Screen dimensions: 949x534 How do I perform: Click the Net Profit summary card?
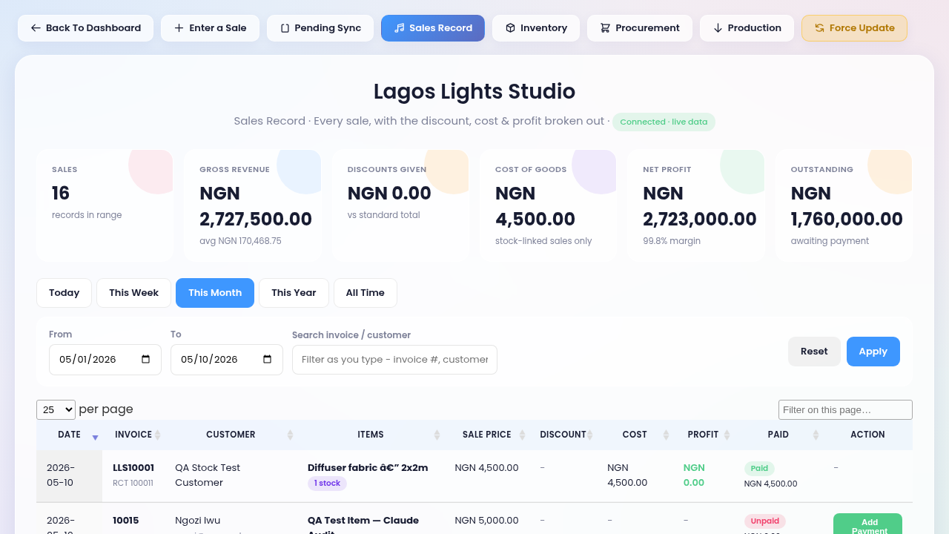point(696,205)
